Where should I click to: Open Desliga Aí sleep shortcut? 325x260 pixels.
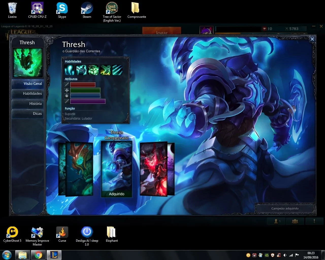(x=87, y=236)
